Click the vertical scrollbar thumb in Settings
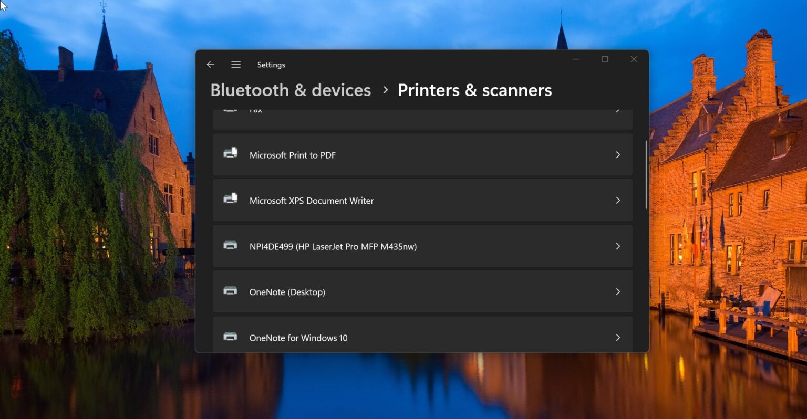Screen dimensions: 807x419 (646, 175)
